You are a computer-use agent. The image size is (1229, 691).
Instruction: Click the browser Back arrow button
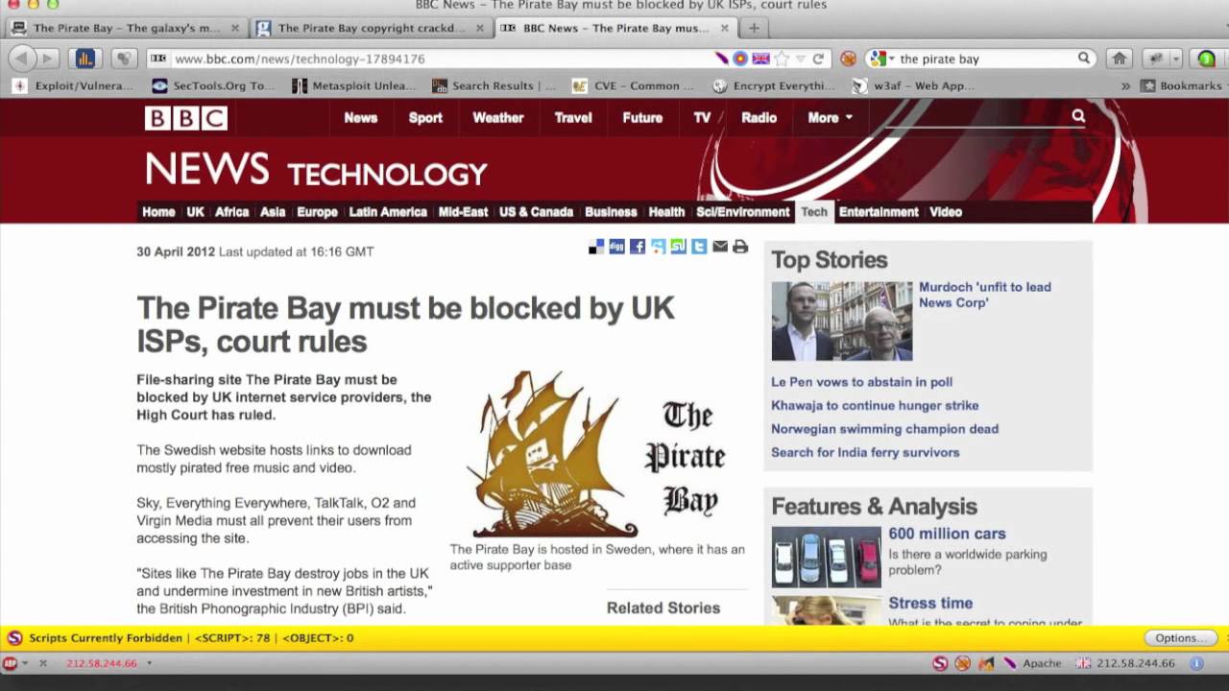(x=21, y=59)
